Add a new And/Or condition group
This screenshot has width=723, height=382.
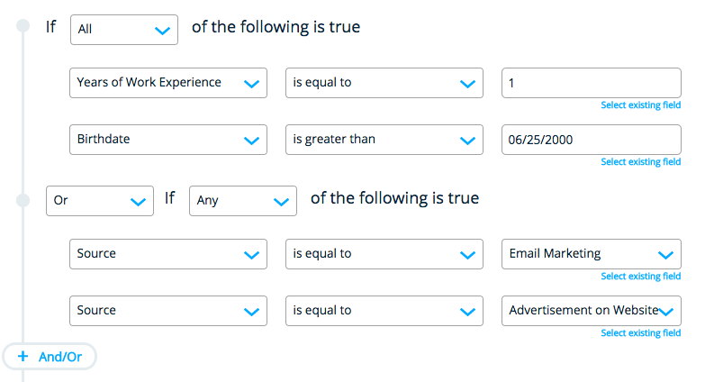pyautogui.click(x=50, y=357)
